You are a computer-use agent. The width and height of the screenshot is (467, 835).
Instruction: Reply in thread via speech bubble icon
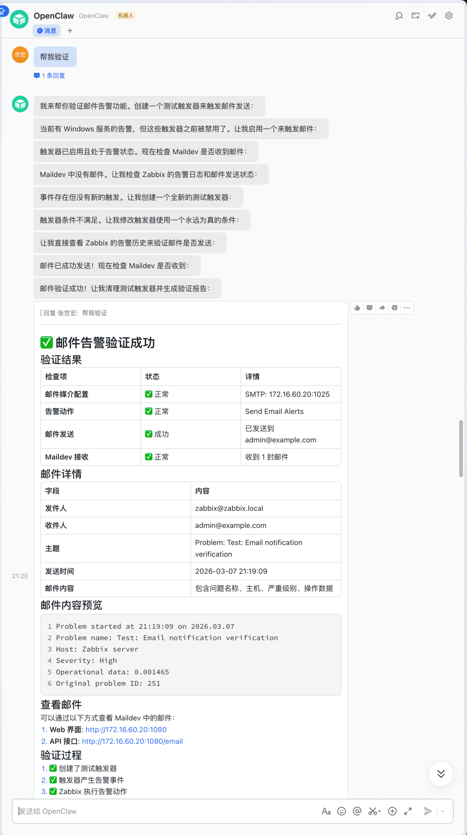[370, 308]
